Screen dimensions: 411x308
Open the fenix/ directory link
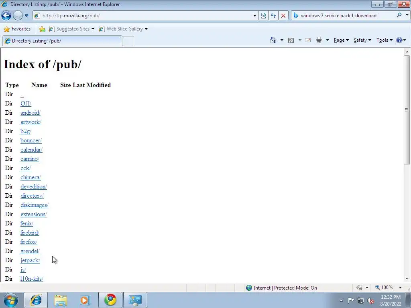click(27, 223)
